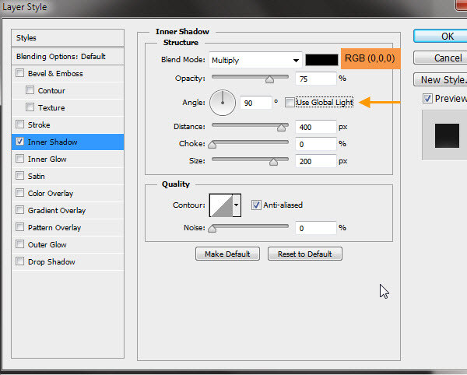Expand the Contour picker arrow

click(237, 205)
